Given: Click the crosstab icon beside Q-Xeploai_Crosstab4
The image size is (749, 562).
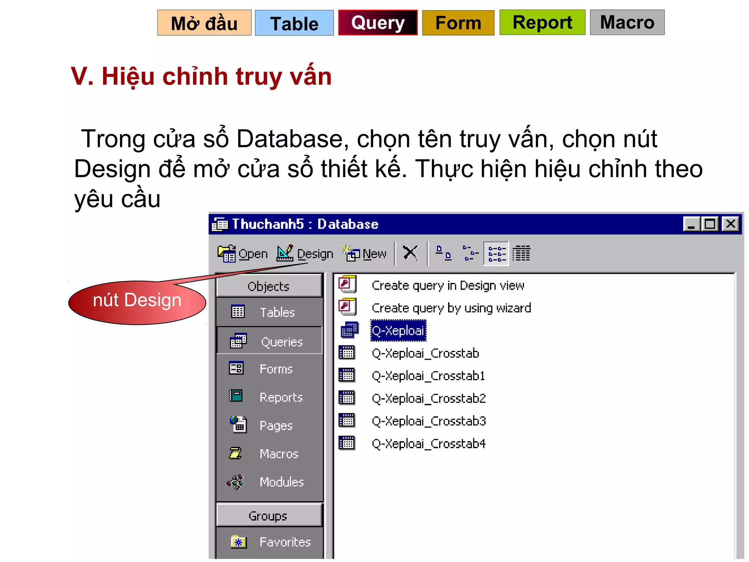Looking at the screenshot, I should (347, 443).
